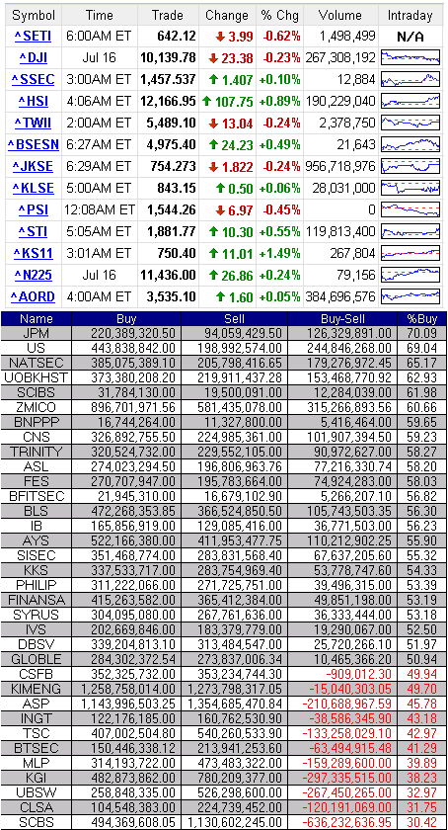Screen dimensions: 448x830
Task: Click the ^HSI green up arrow
Action: tap(206, 101)
